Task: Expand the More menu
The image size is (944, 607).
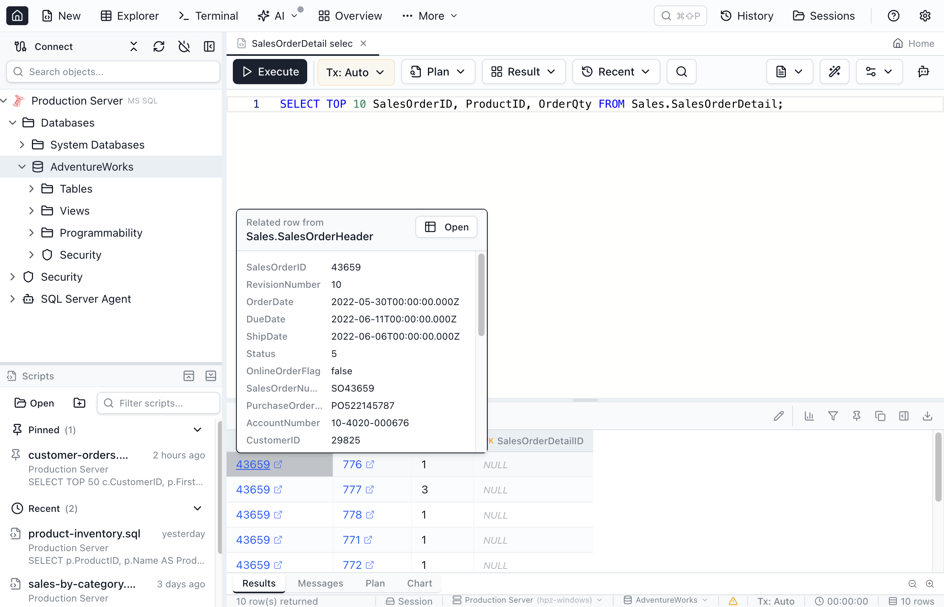Action: coord(430,16)
